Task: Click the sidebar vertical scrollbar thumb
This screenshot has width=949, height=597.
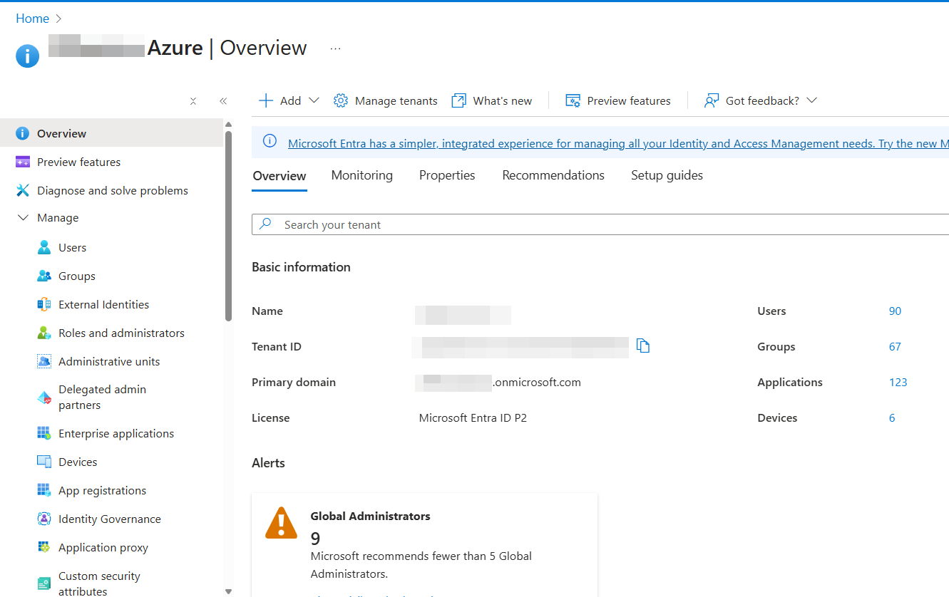Action: pyautogui.click(x=228, y=226)
